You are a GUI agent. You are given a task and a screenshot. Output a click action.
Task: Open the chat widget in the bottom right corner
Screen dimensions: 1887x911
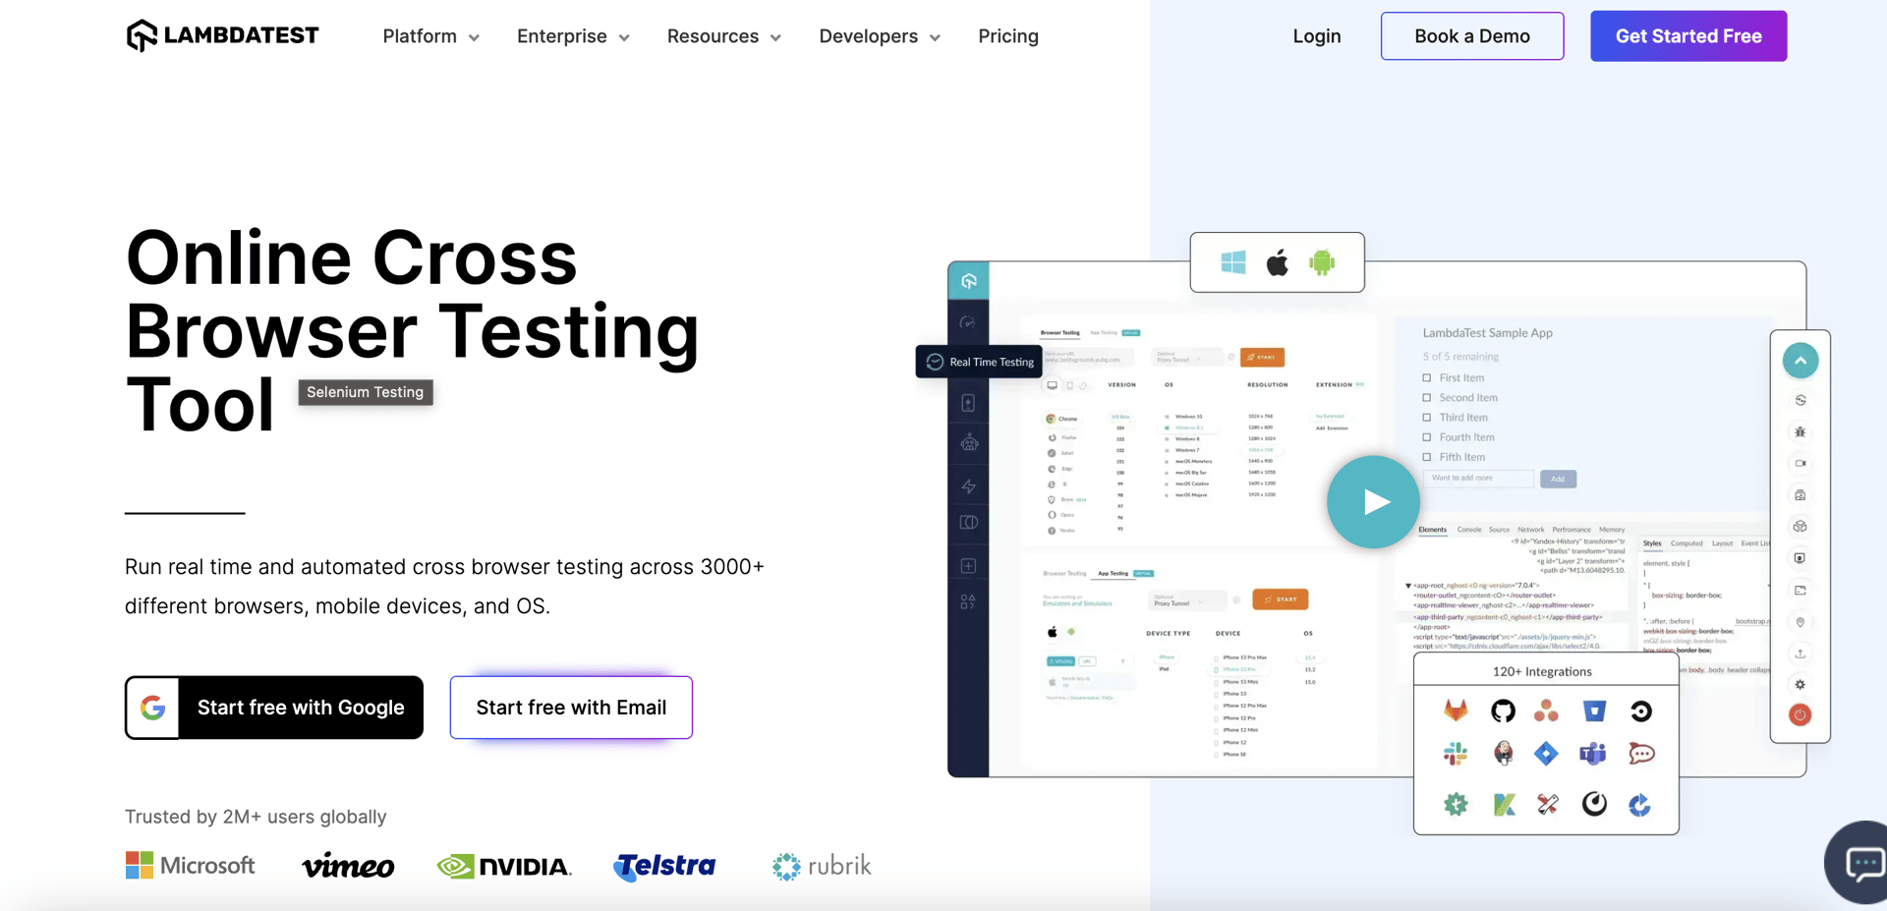tap(1862, 863)
